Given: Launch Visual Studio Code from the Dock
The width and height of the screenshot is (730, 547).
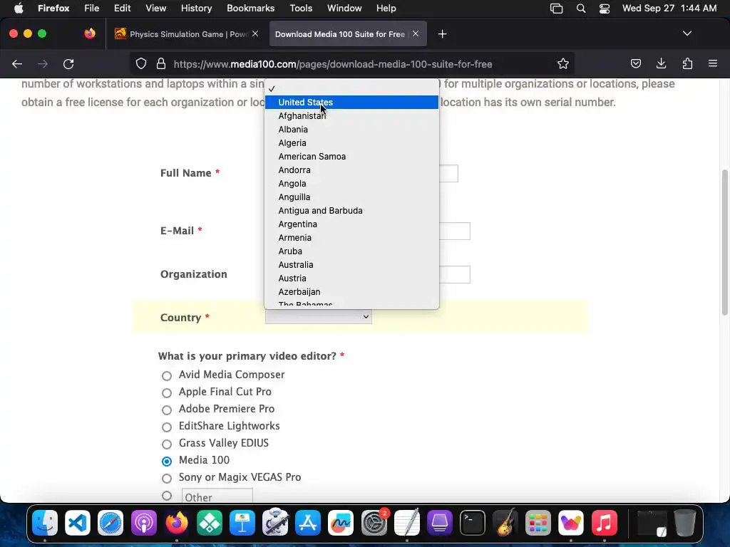Looking at the screenshot, I should point(78,523).
